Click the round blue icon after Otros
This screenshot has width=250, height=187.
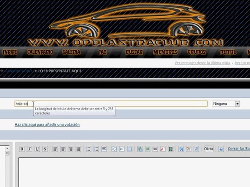click(x=221, y=149)
